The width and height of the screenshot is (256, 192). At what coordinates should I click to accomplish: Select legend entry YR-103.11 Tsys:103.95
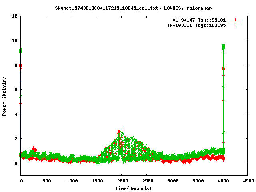click(x=196, y=25)
